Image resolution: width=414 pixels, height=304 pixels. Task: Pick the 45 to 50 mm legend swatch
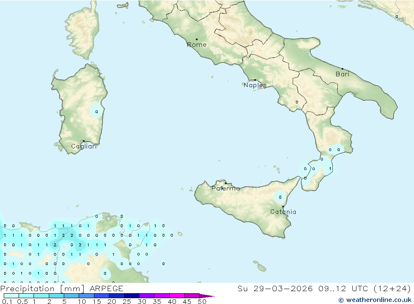(x=192, y=296)
